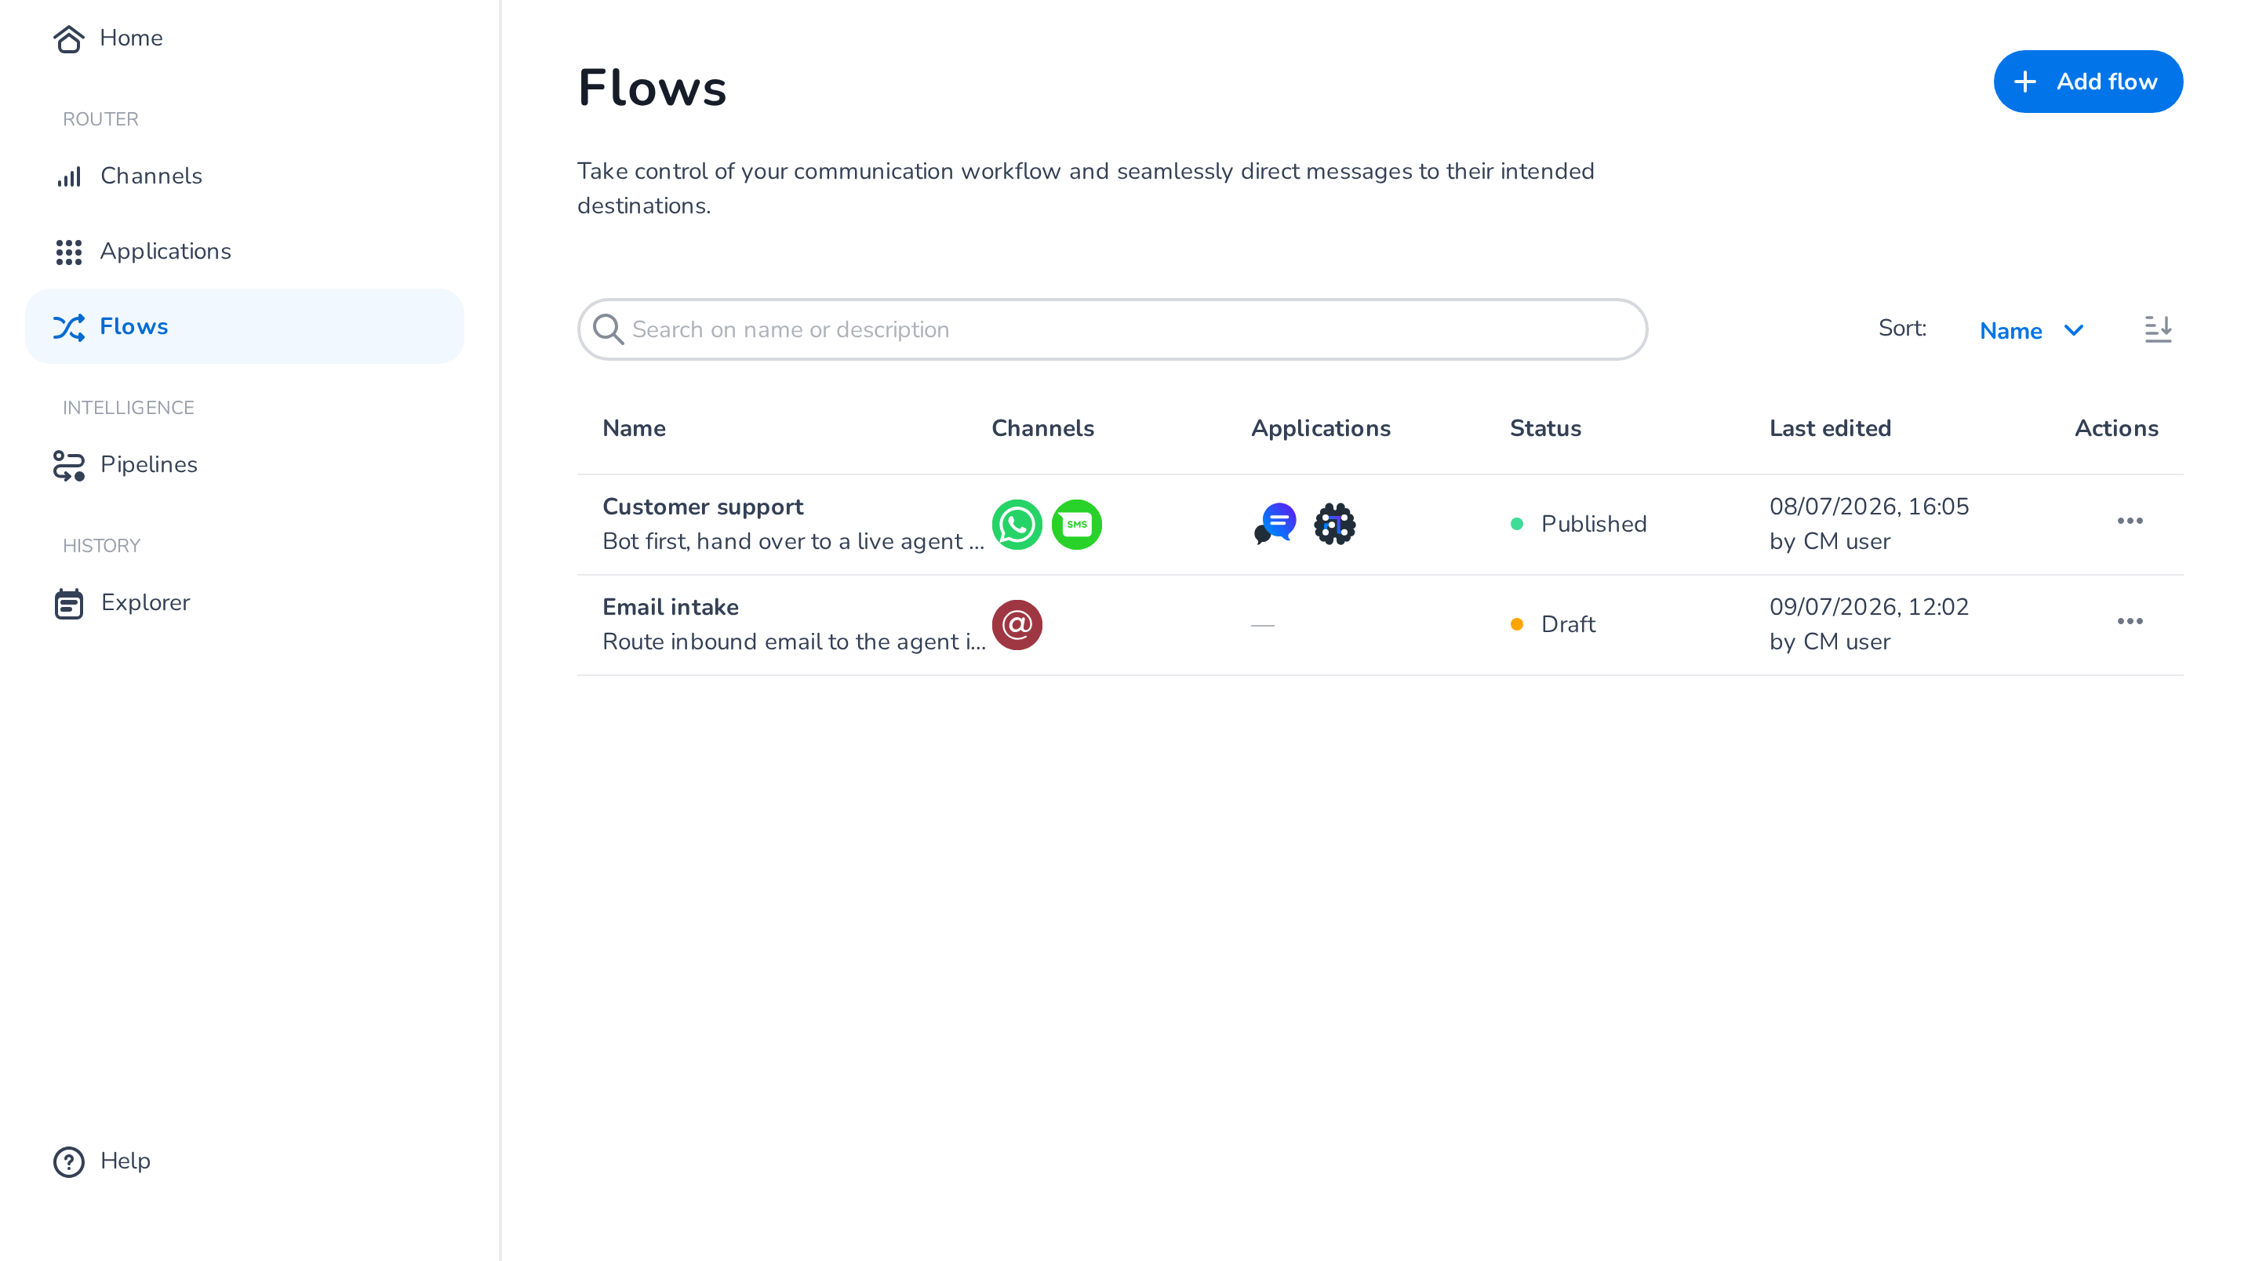Click the WhatsApp channel icon
Image resolution: width=2259 pixels, height=1261 pixels.
click(x=1017, y=525)
